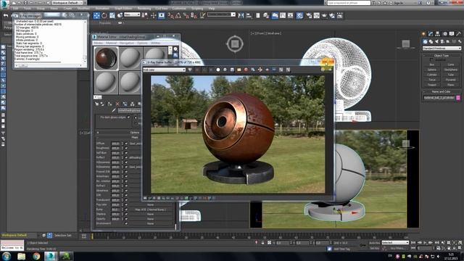Open reference coordinate system dropdown
The width and height of the screenshot is (464, 261).
tap(132, 14)
